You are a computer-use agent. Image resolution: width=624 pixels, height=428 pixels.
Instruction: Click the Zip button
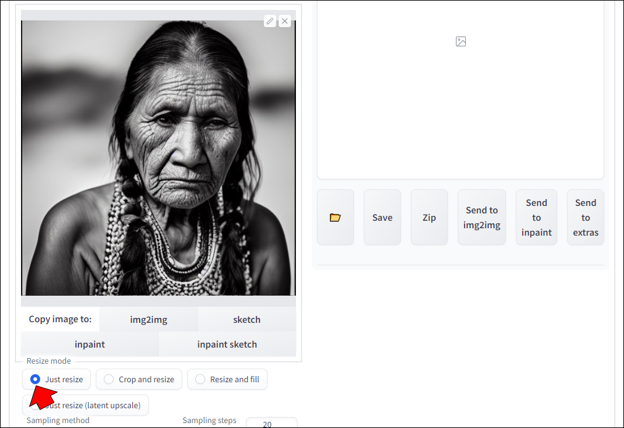point(429,217)
